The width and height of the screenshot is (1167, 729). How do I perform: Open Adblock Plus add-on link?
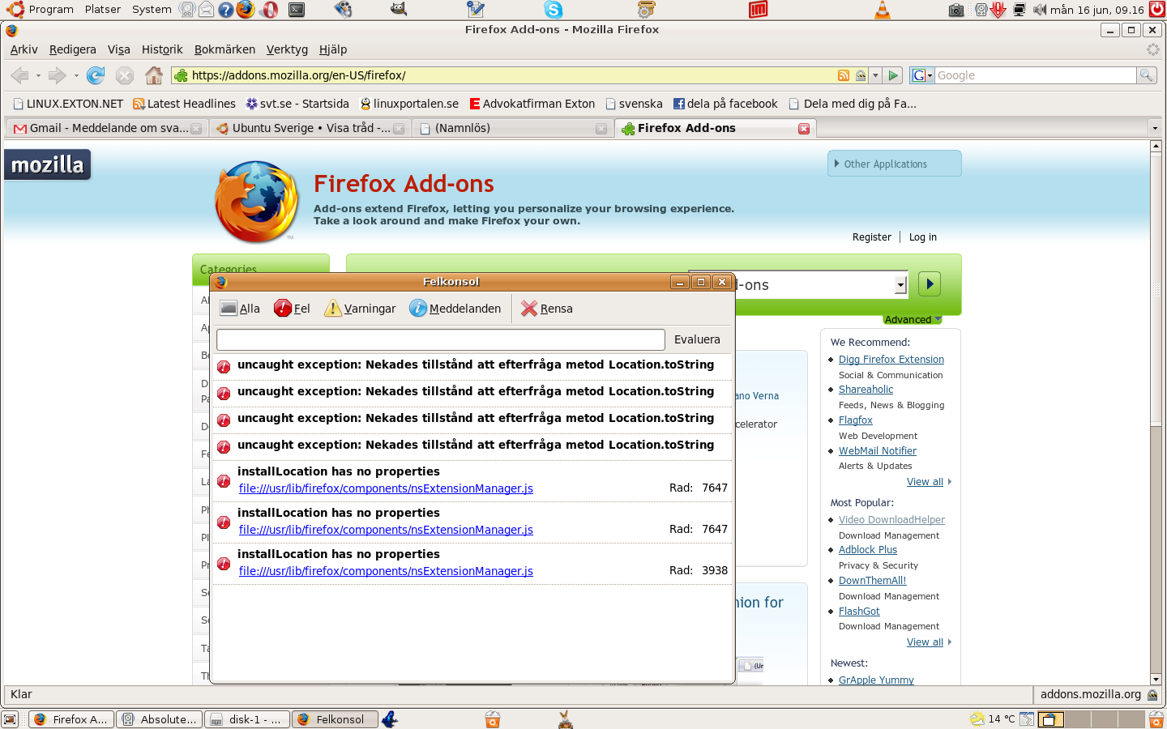(x=867, y=550)
